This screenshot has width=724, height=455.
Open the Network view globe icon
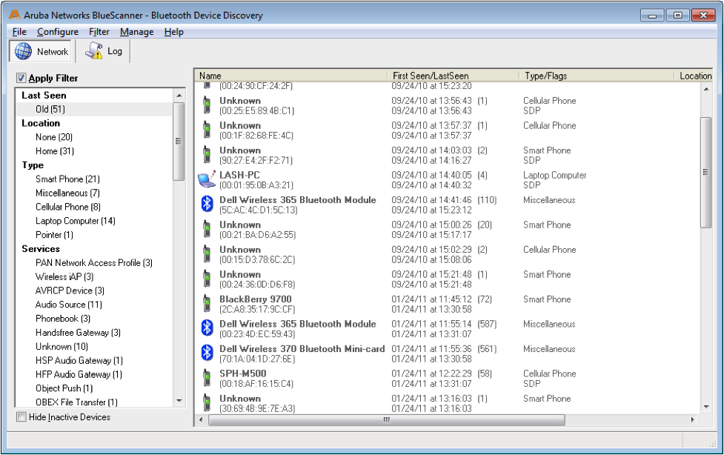[23, 51]
